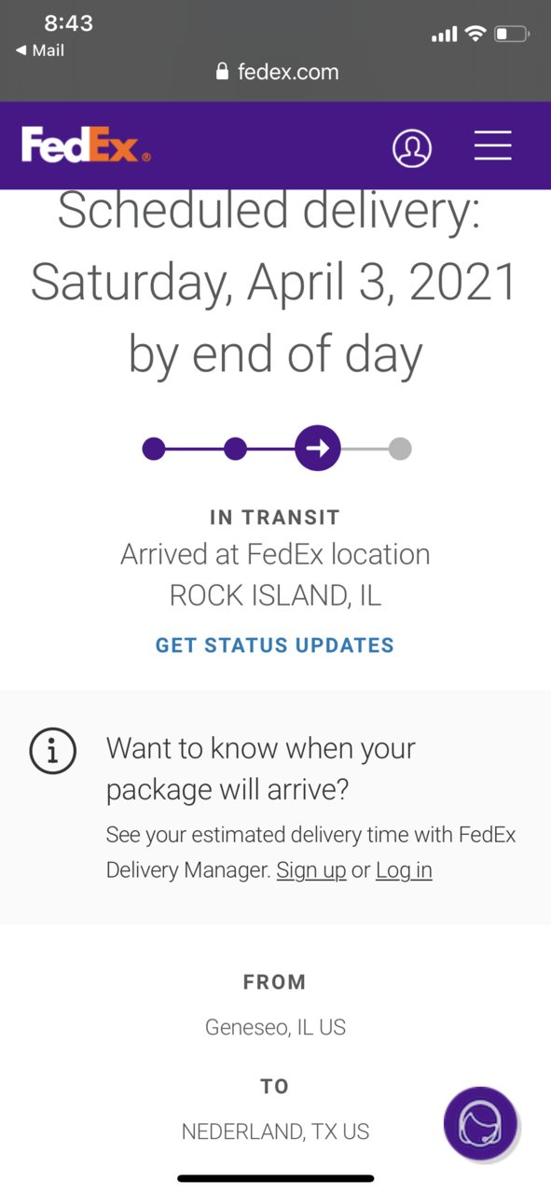Tap the Wi-Fi status icon
551x1194 pixels.
pyautogui.click(x=476, y=35)
